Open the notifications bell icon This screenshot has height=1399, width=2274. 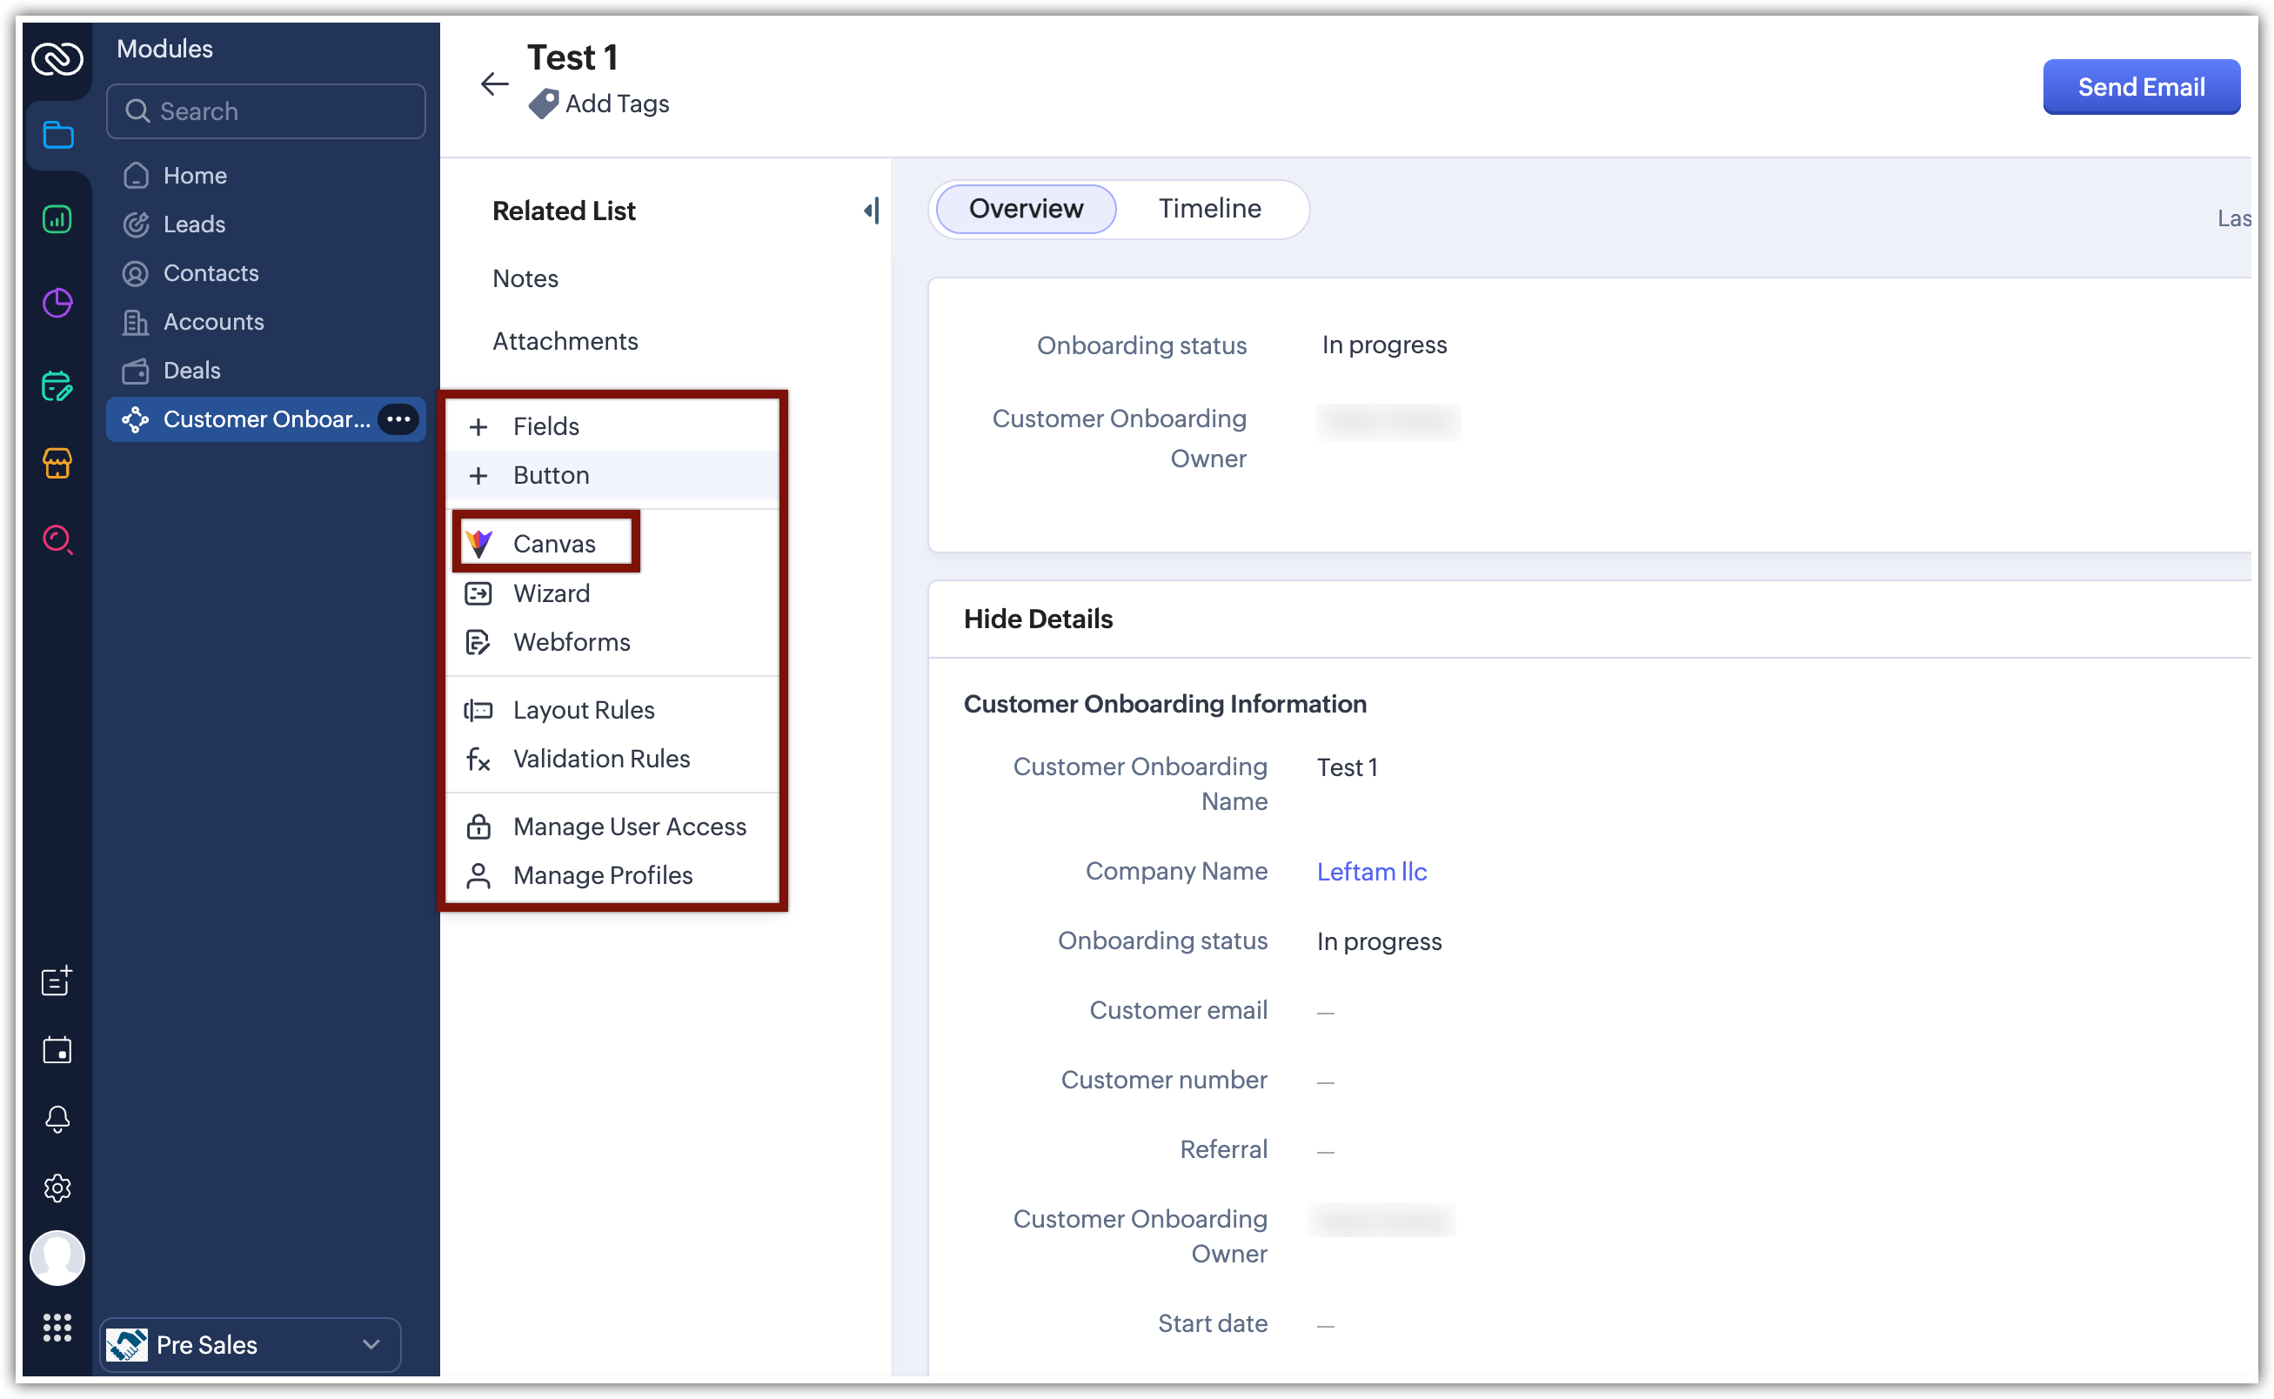click(57, 1119)
